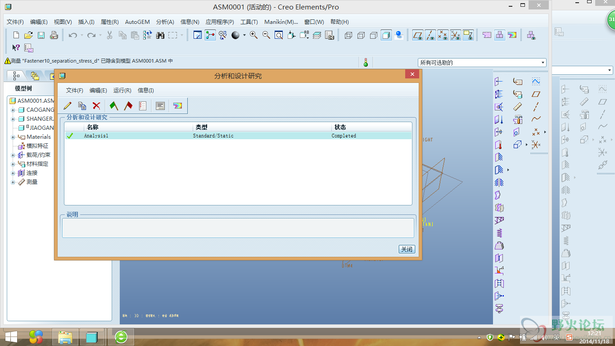Open the 分析(A) menu in the main window
Screen dimensions: 615x346
(165, 22)
